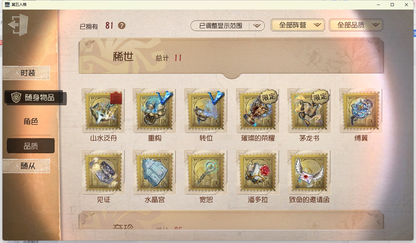The height and width of the screenshot is (243, 416).
Task: Select the 潘多拉 accessory stamp
Action: tap(258, 172)
